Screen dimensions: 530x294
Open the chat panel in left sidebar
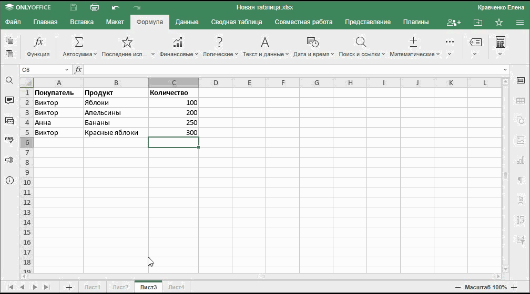coord(9,121)
